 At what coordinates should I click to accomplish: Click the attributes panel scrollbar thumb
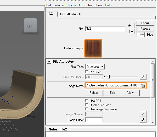(153, 80)
